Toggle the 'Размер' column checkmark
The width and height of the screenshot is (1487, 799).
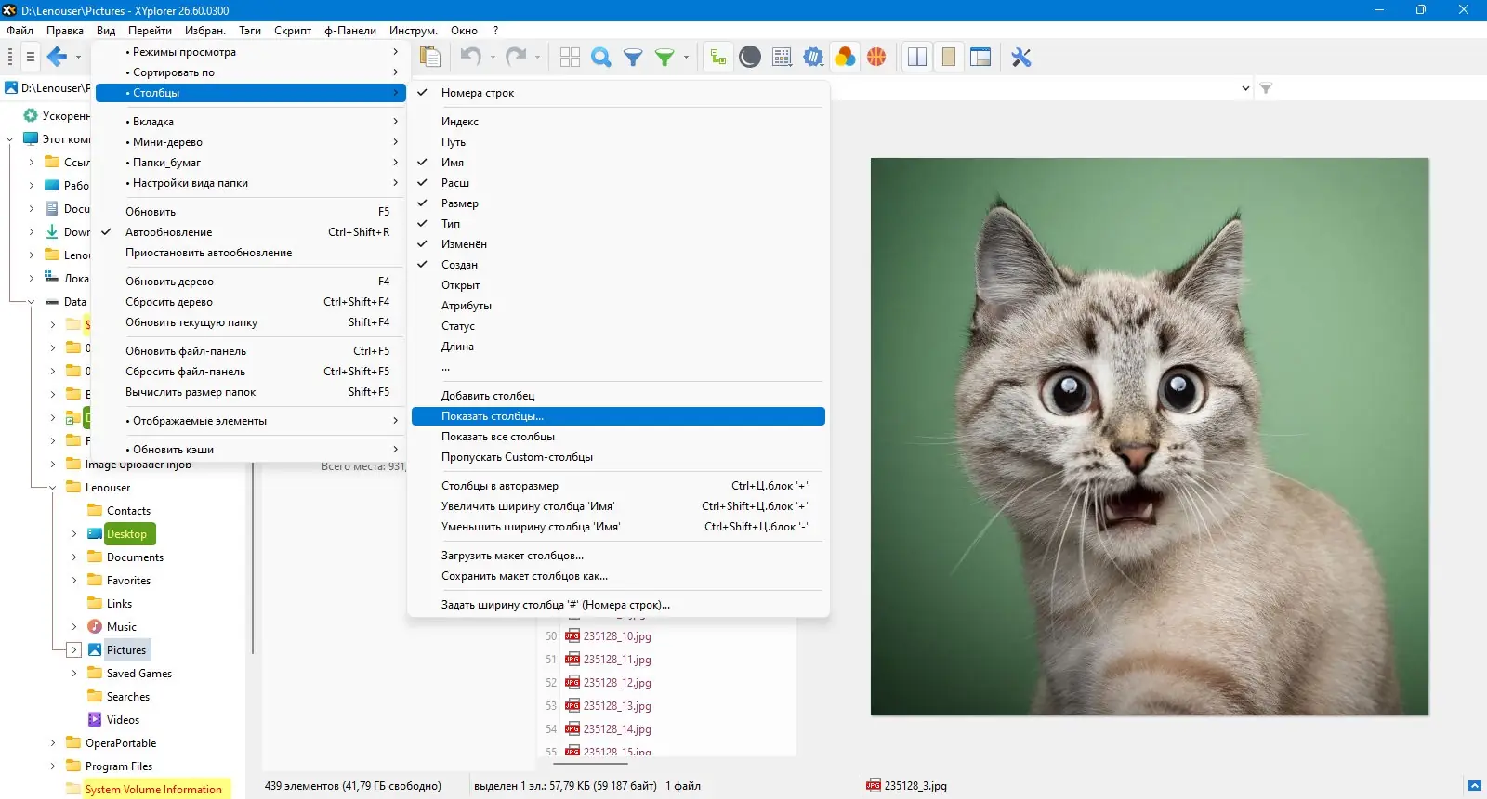point(422,203)
